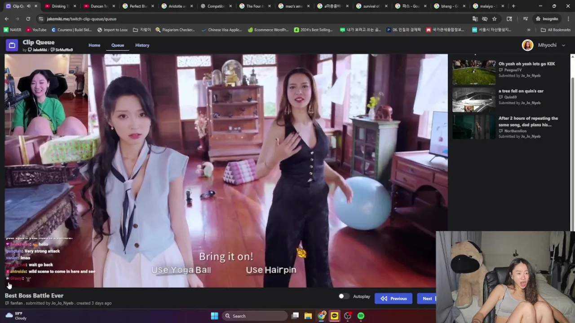Open Windows Start menu
The width and height of the screenshot is (575, 323).
tap(214, 316)
